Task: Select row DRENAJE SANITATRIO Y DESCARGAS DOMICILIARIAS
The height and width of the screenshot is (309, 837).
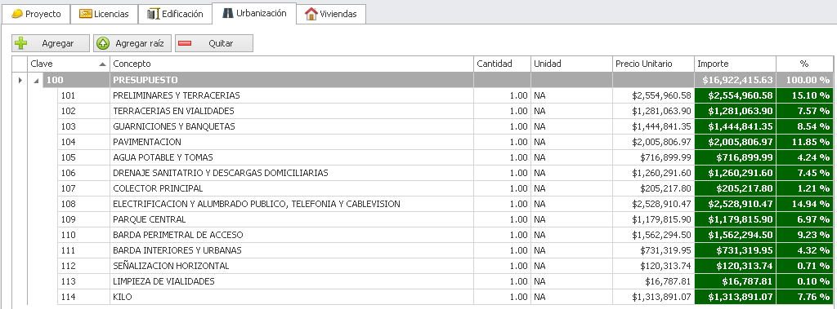Action: tap(445, 173)
